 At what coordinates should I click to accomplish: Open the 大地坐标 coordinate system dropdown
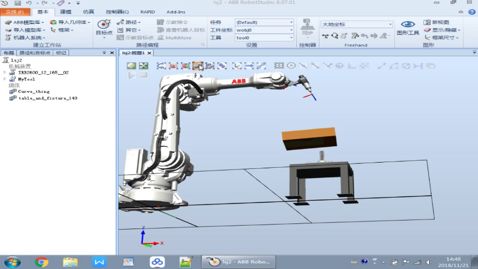tap(357, 24)
